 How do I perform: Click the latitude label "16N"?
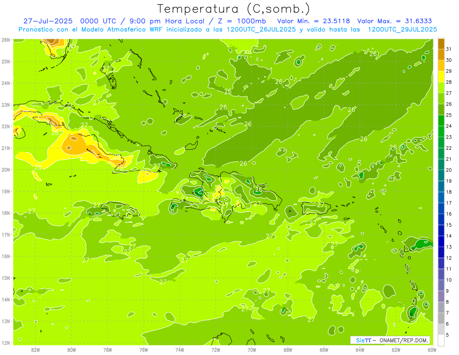[x=6, y=256]
